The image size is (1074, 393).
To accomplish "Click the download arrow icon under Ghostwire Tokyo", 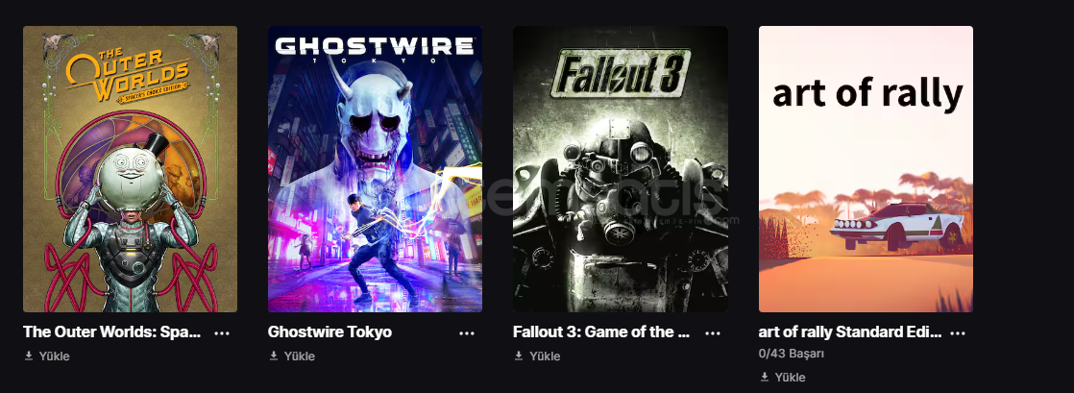I will coord(273,356).
